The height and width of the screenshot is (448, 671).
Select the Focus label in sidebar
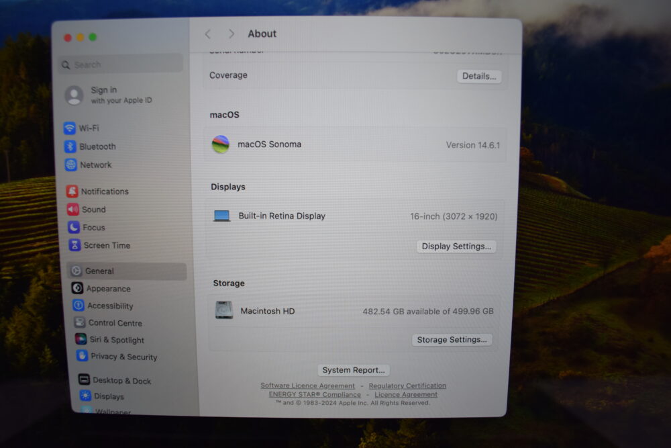(x=94, y=228)
